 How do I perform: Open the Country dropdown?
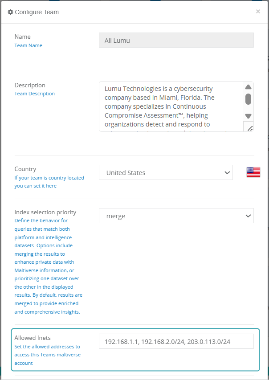(166, 173)
